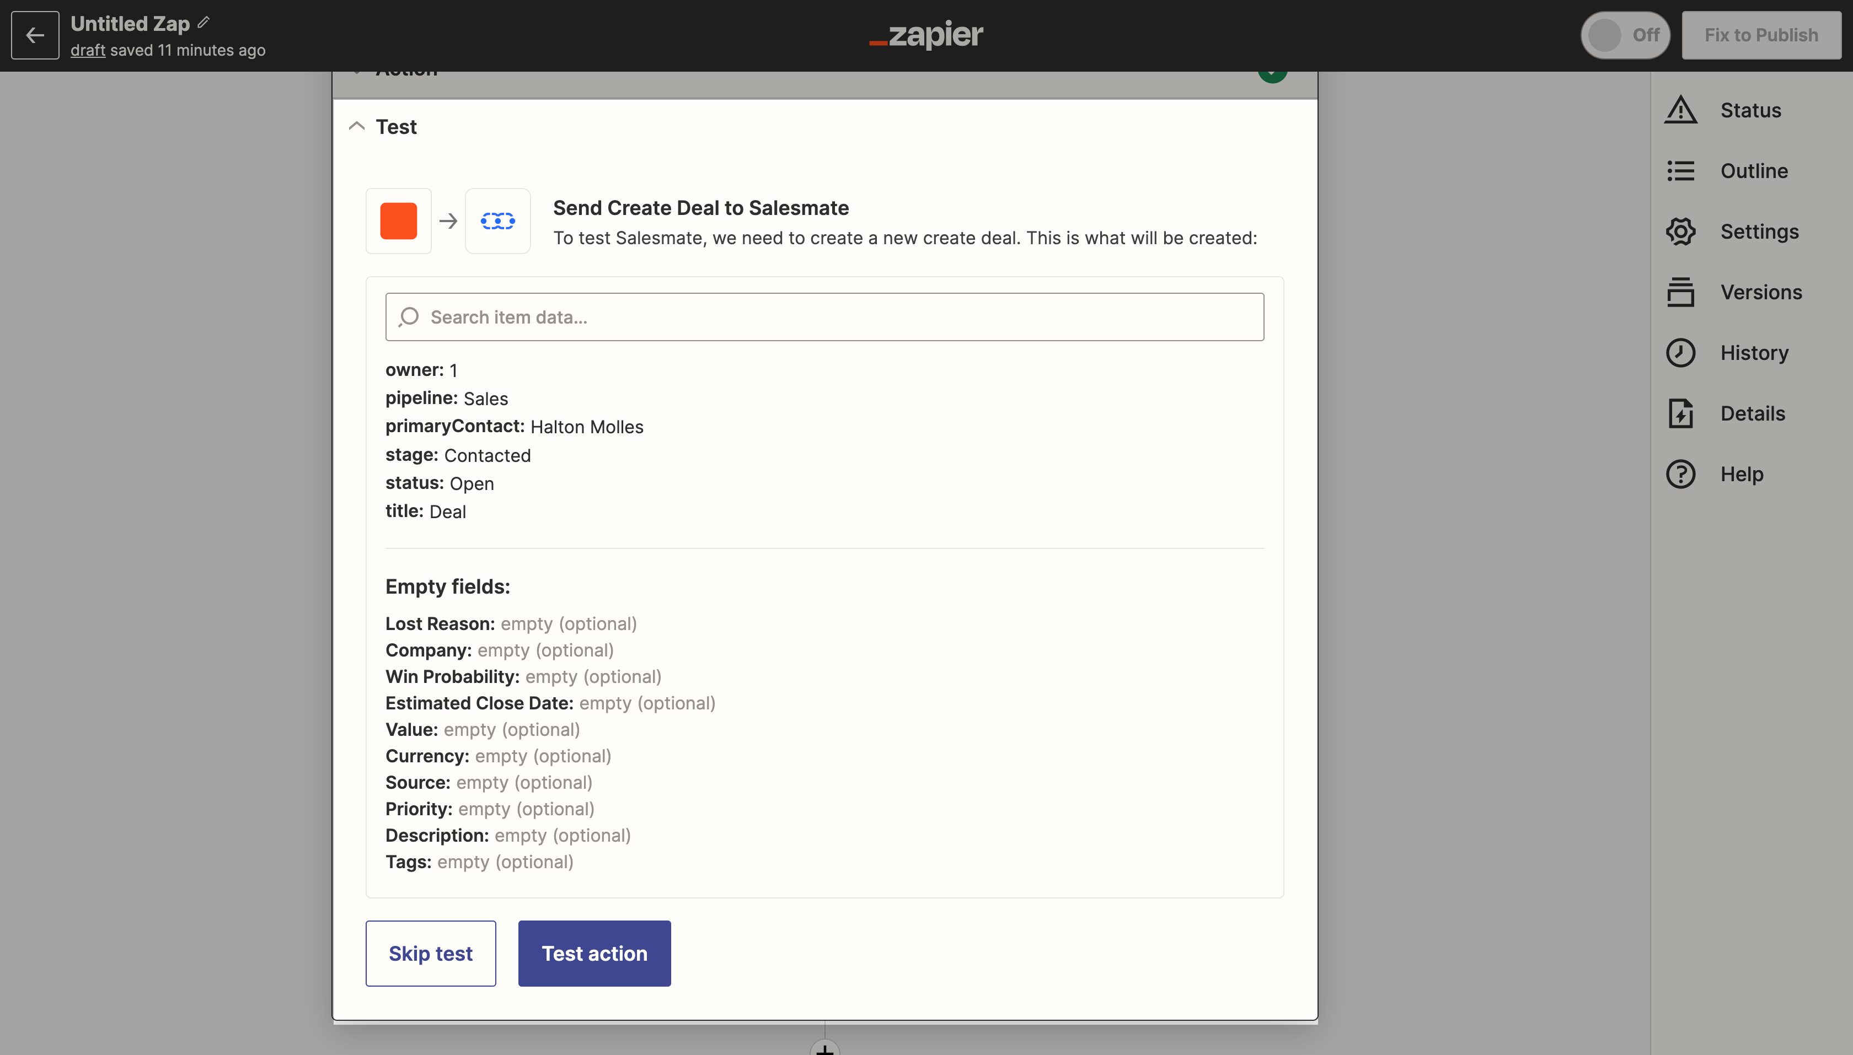Open the Outline panel label
1853x1055 pixels.
click(x=1754, y=171)
